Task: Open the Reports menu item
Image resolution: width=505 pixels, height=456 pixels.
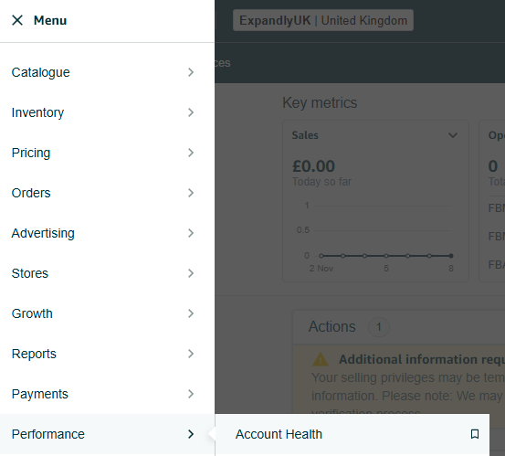Action: pos(107,354)
